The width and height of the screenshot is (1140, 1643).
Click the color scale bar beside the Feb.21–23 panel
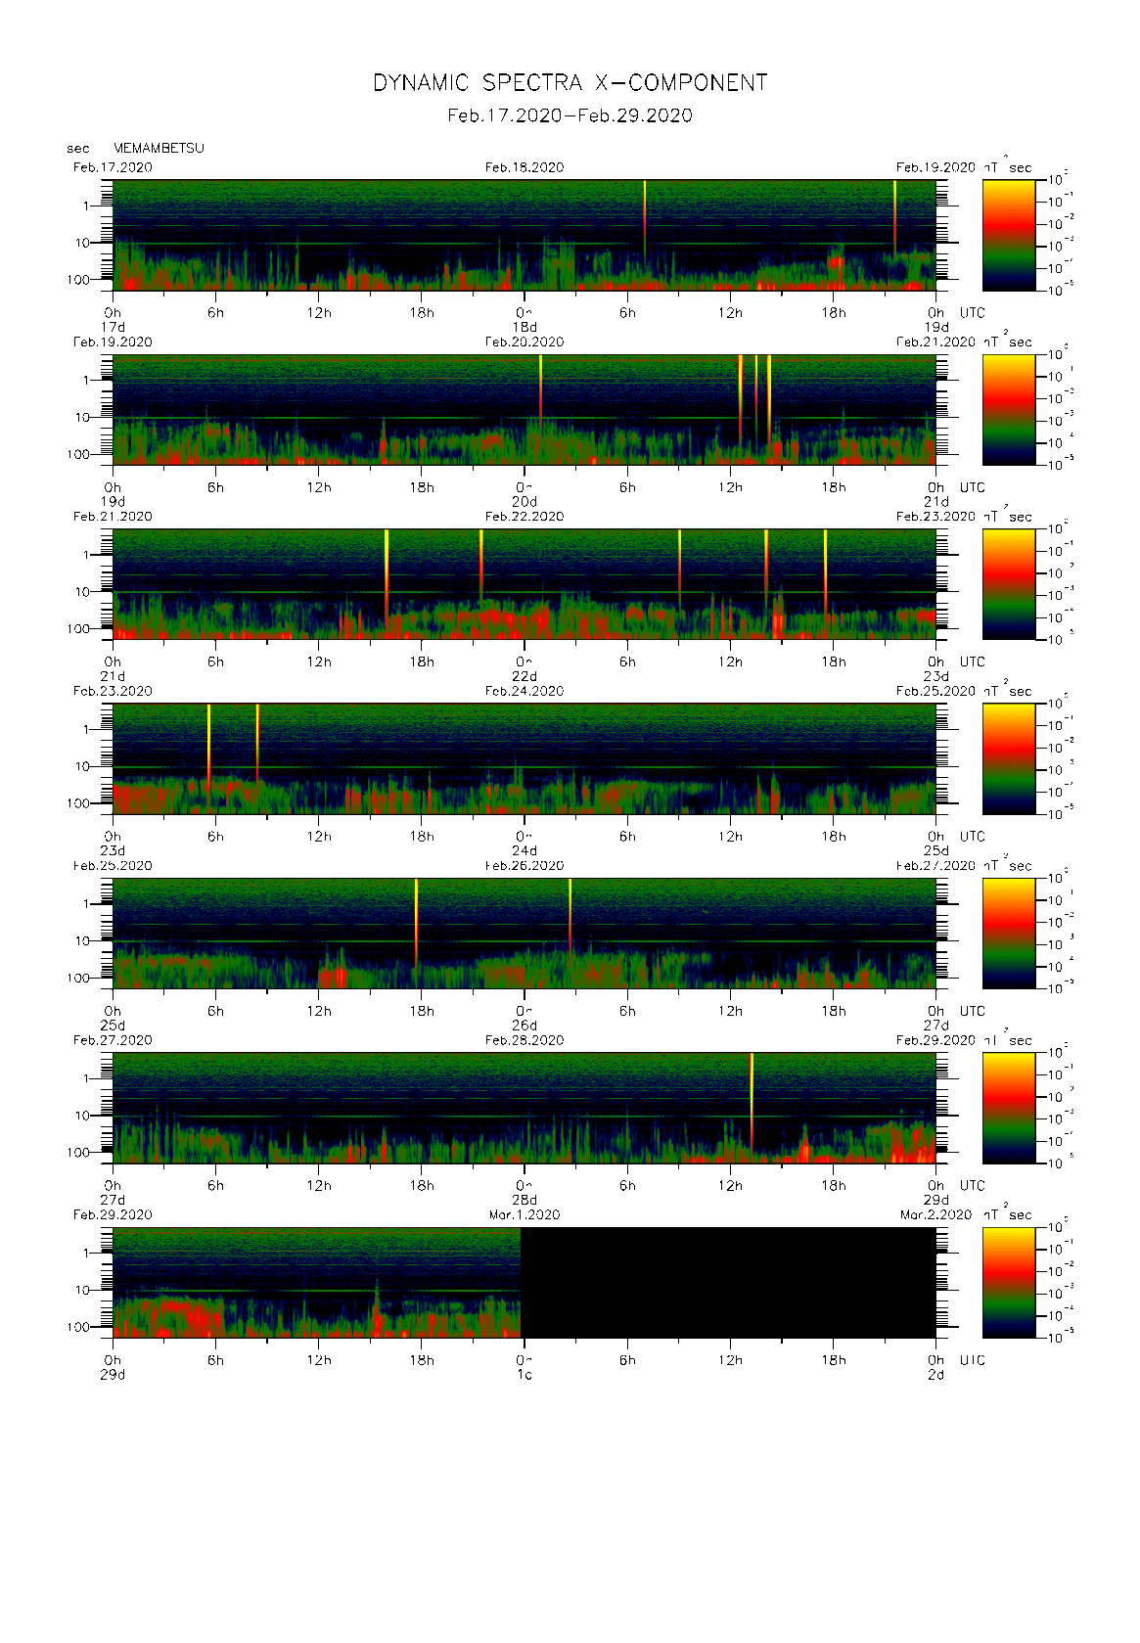pyautogui.click(x=1009, y=584)
